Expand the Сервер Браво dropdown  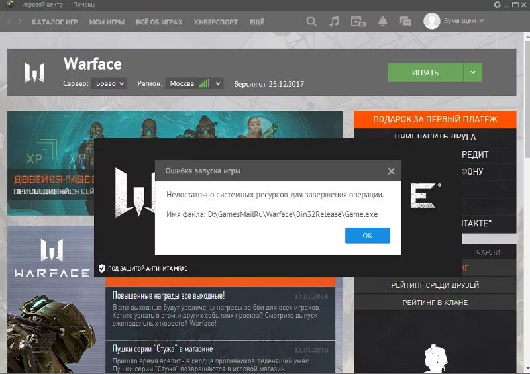[109, 83]
